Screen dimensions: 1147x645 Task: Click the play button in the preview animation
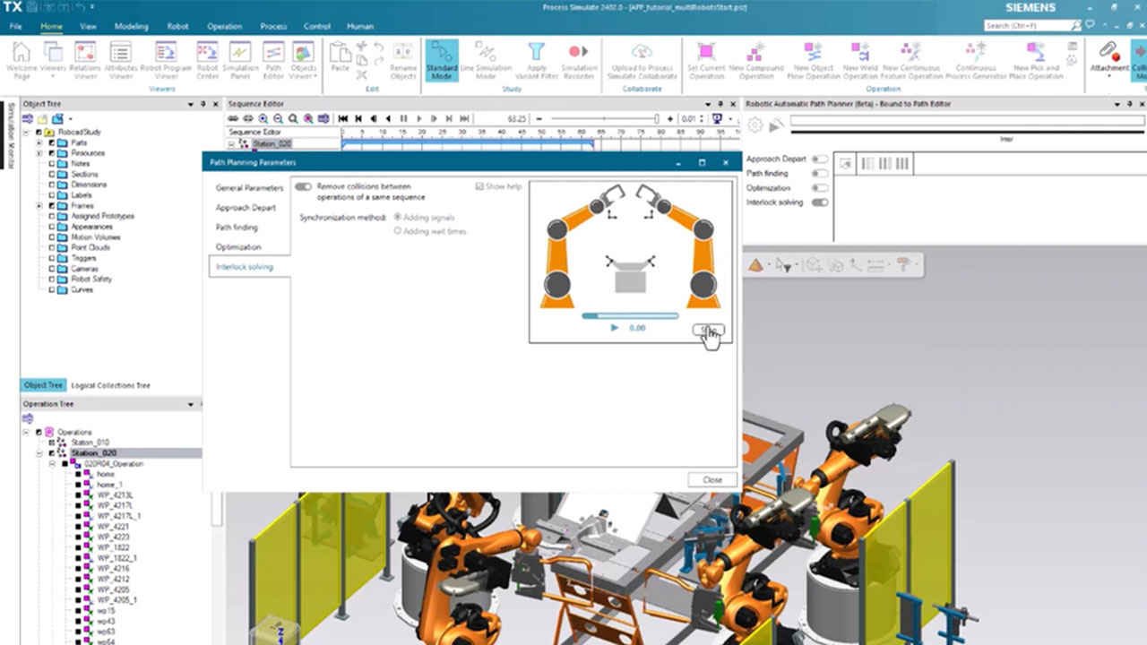point(614,328)
